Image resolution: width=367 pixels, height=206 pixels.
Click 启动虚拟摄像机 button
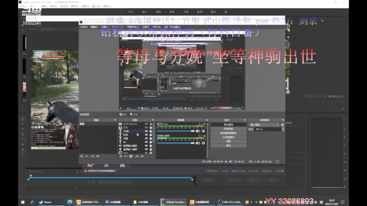[228, 133]
